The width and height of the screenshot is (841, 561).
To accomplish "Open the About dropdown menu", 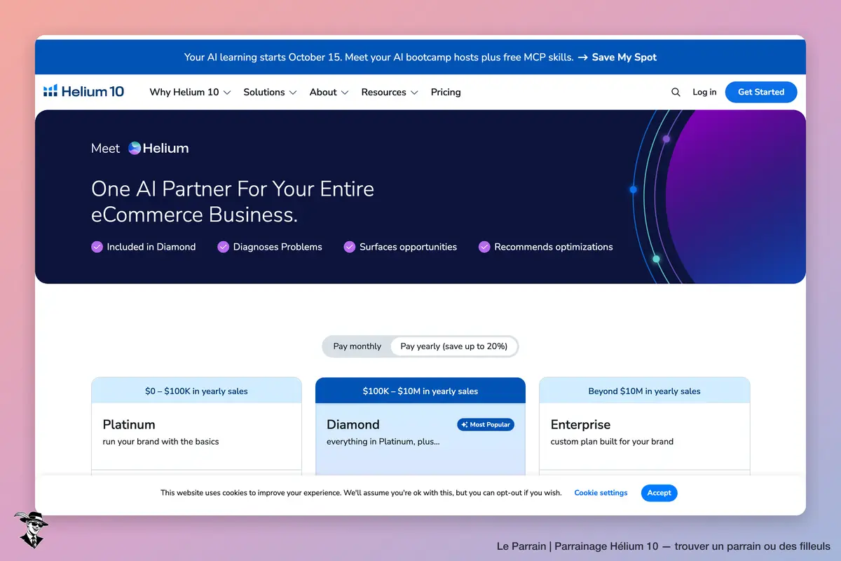I will pos(329,92).
